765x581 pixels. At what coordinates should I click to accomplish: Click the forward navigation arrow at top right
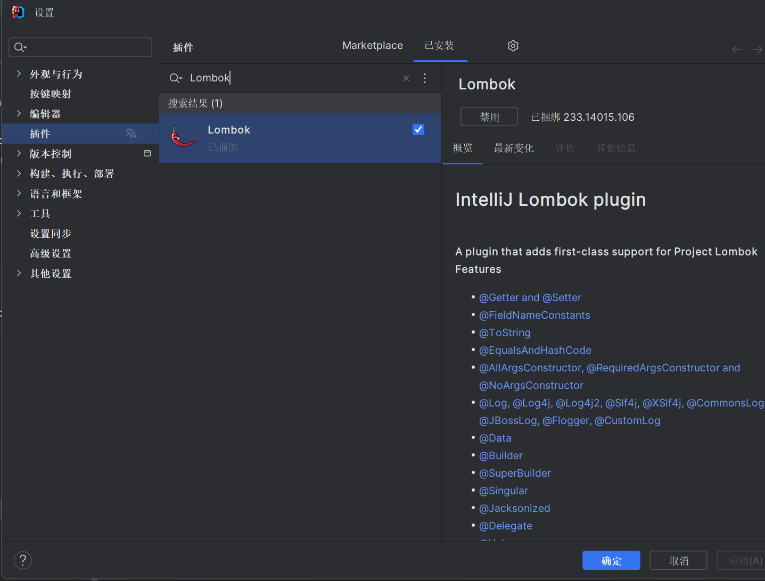[757, 49]
